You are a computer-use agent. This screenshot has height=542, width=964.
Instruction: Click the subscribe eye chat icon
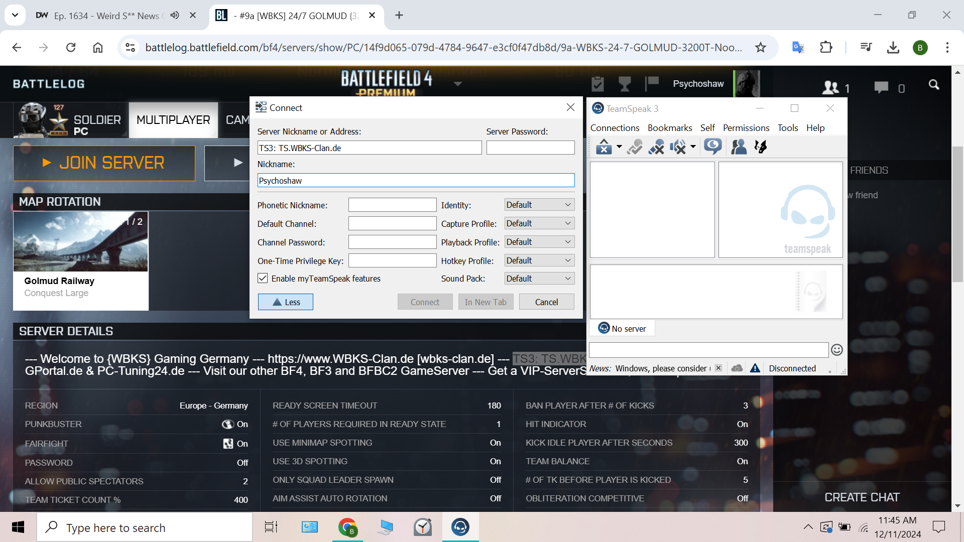coord(712,147)
